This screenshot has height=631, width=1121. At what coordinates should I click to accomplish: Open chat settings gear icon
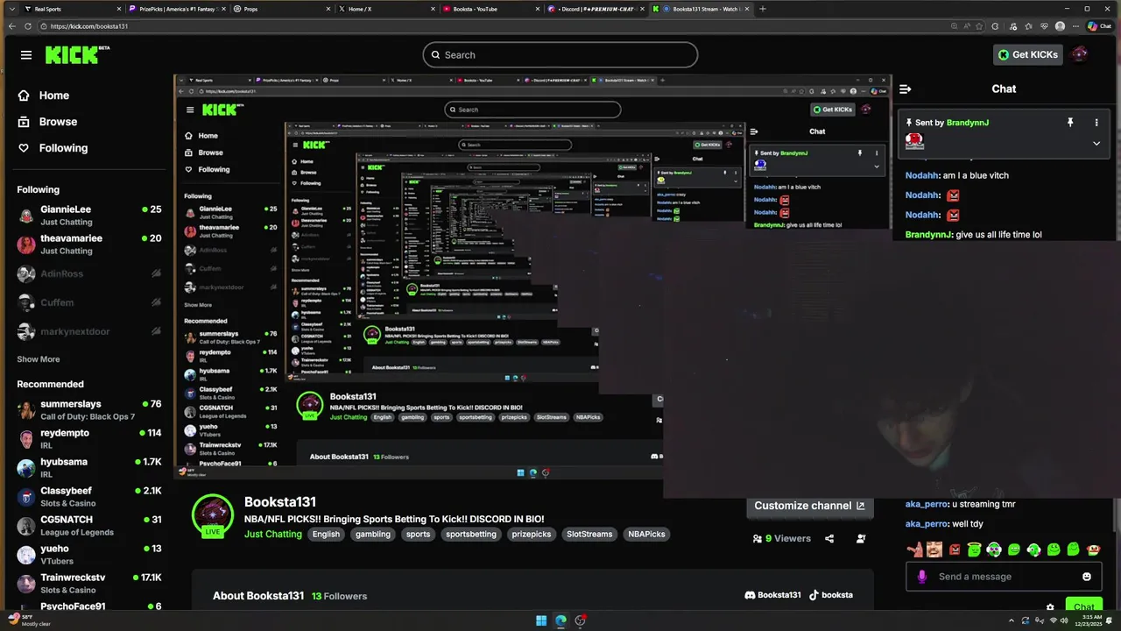coord(1050,606)
